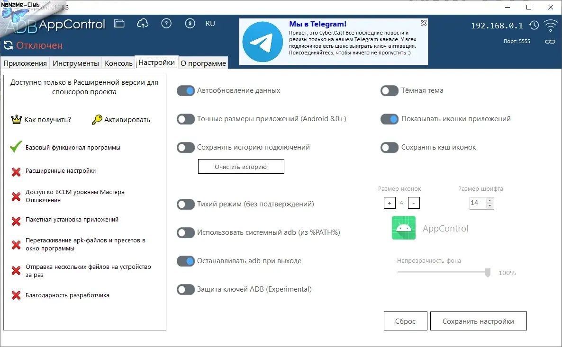Open the folder icon in header
This screenshot has width=562, height=347.
tap(119, 24)
